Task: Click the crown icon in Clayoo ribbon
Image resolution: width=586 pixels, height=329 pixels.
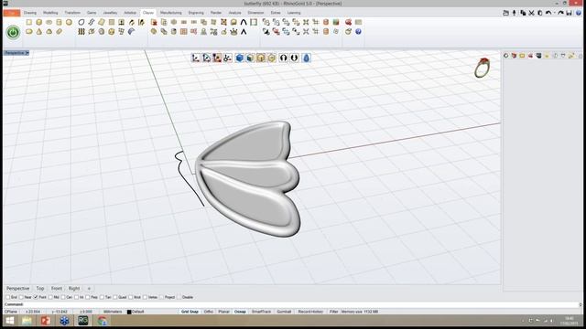Action: 234,32
